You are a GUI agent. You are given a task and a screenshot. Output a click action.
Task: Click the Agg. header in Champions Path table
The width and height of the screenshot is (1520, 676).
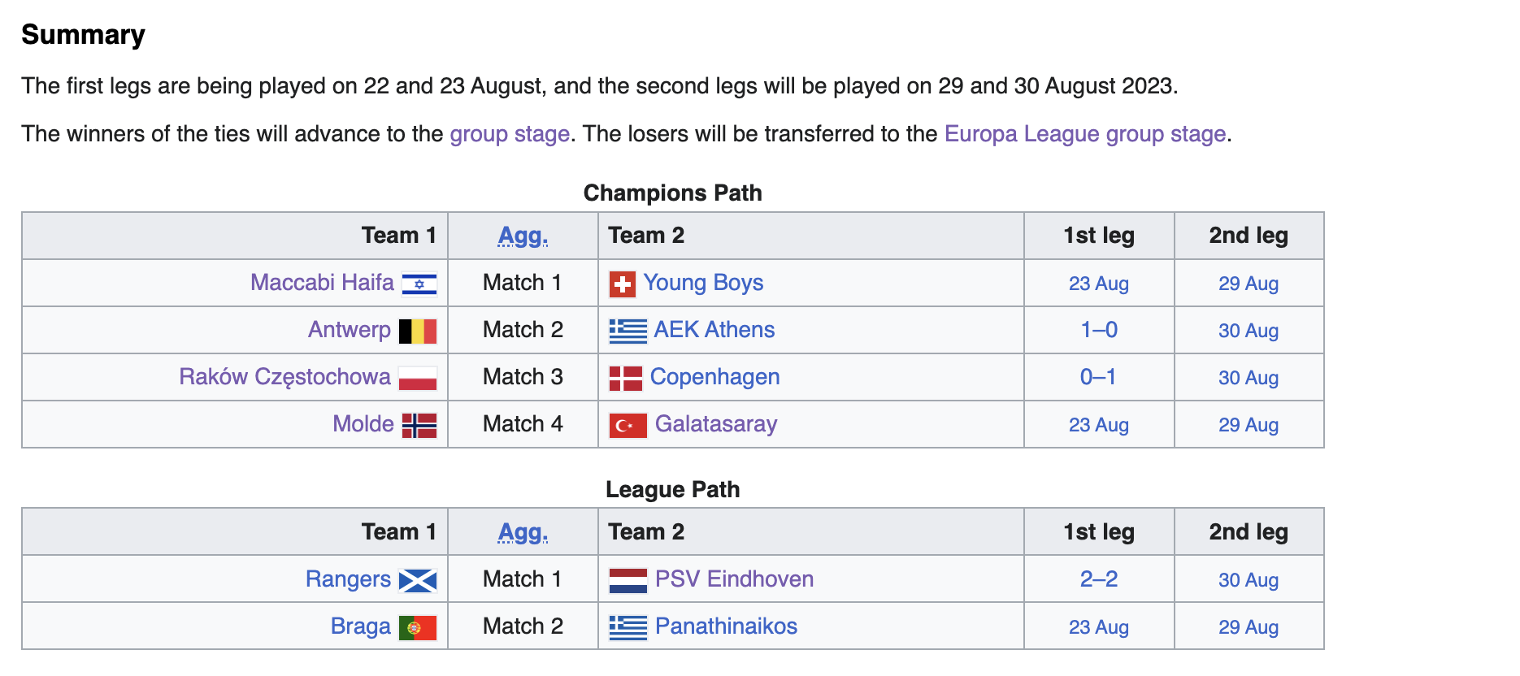523,236
